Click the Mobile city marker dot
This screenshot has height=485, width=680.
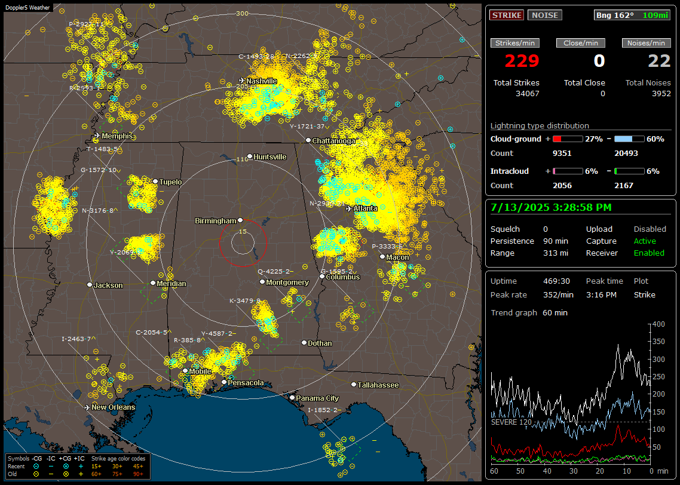[185, 370]
